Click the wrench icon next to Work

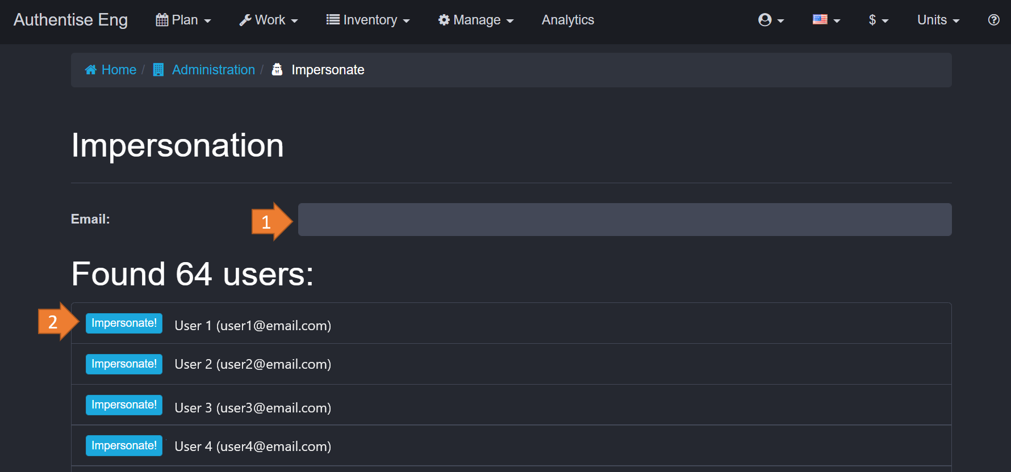(x=245, y=20)
